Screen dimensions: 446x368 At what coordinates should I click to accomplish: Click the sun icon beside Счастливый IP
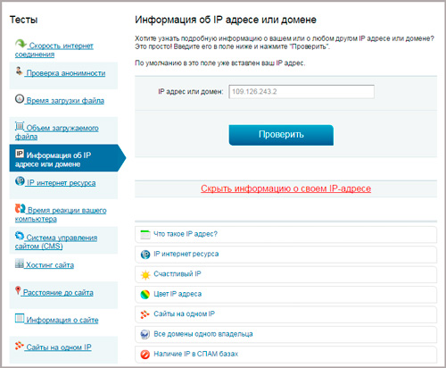tap(145, 274)
